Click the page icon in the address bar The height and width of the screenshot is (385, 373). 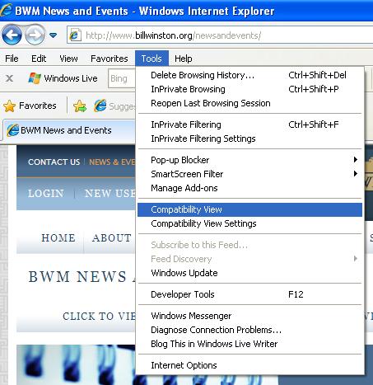[74, 35]
